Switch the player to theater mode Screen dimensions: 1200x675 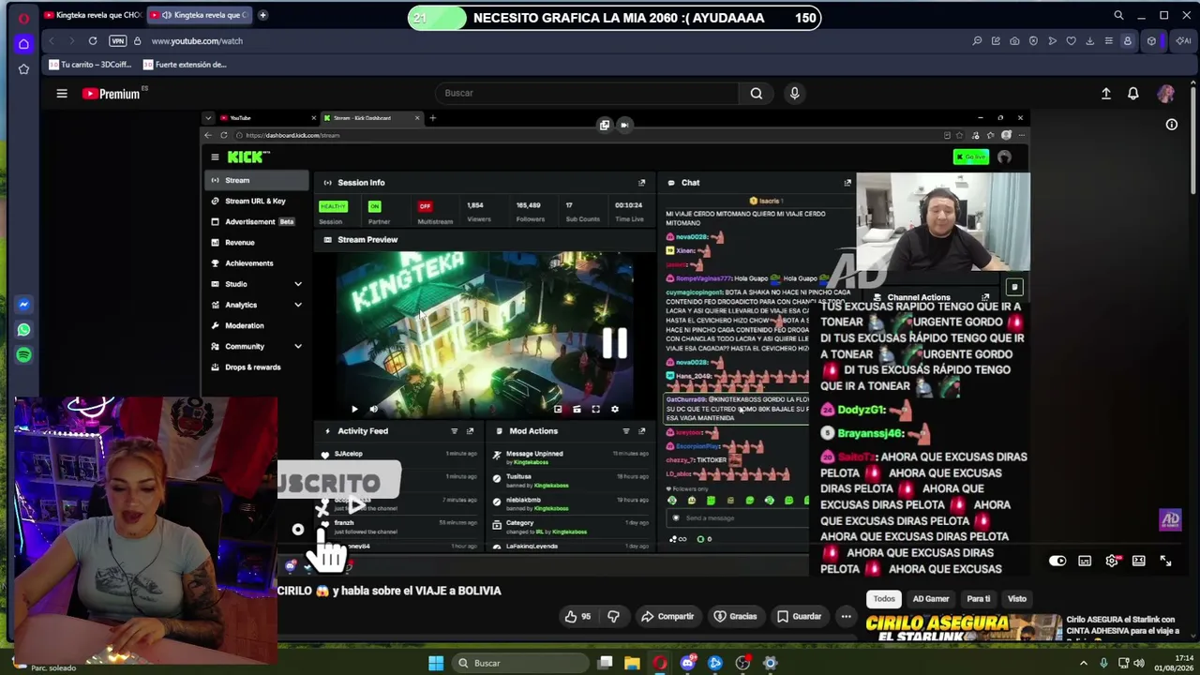1138,562
